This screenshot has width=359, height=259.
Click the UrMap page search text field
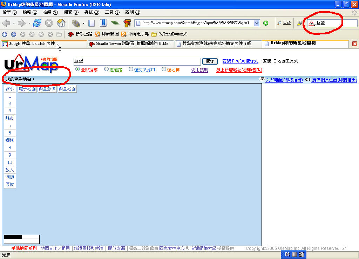click(137, 61)
